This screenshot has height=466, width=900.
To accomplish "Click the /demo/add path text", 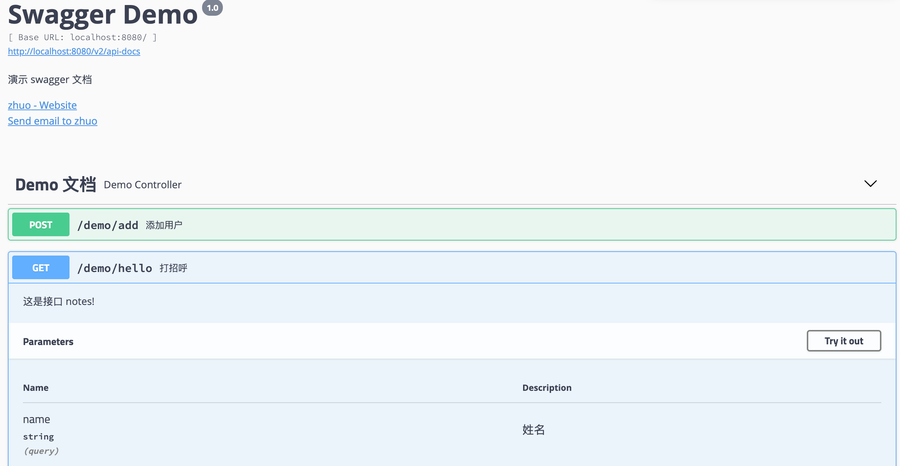I will pyautogui.click(x=108, y=225).
